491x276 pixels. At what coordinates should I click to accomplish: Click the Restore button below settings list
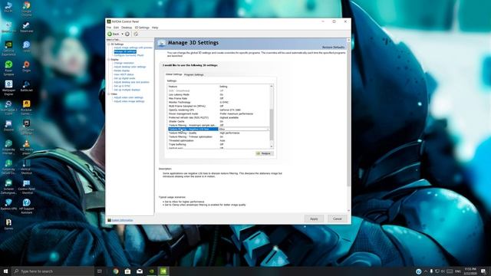(x=265, y=153)
